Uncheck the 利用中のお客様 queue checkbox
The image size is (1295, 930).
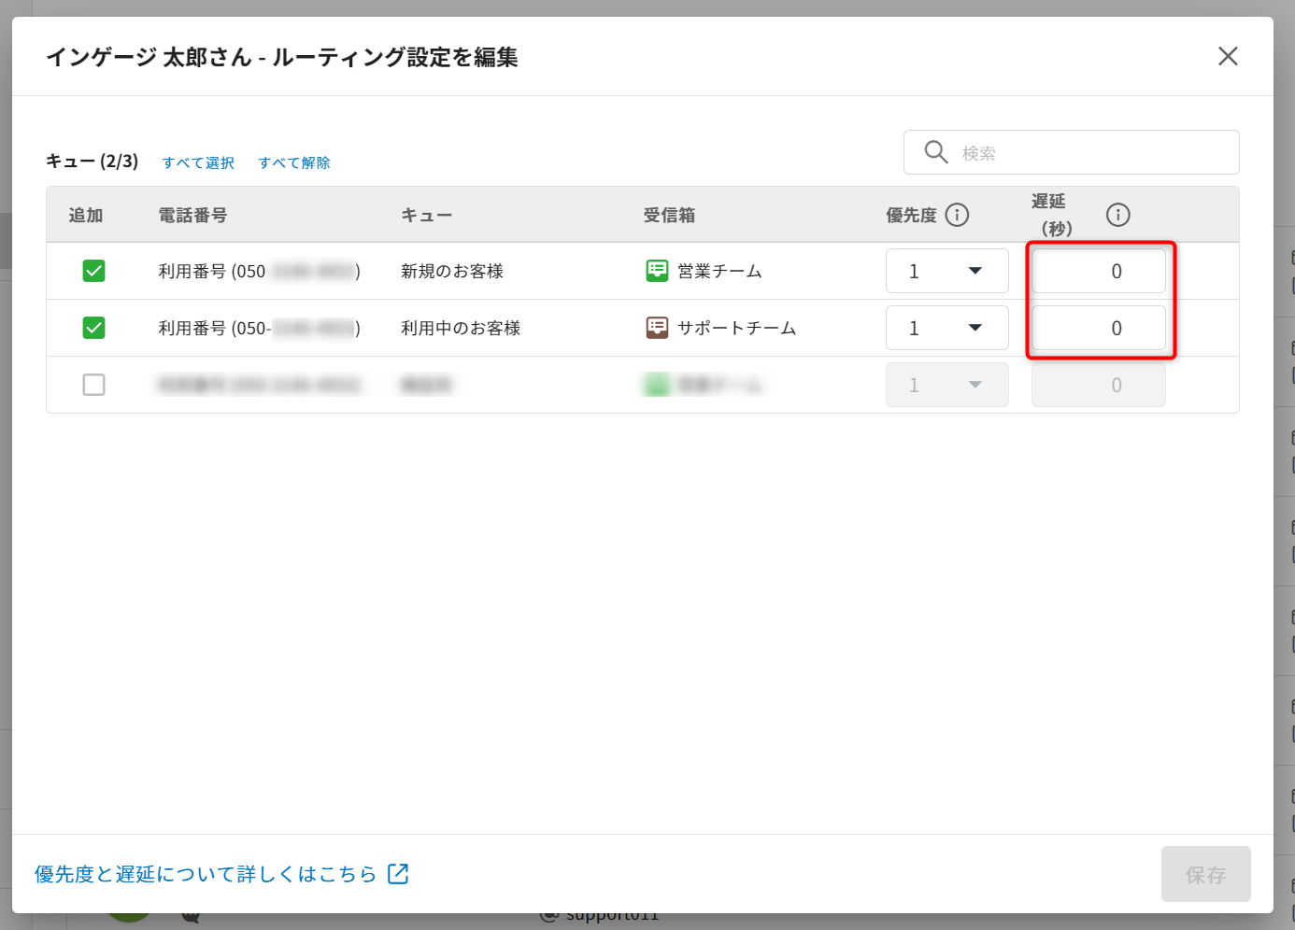point(93,328)
